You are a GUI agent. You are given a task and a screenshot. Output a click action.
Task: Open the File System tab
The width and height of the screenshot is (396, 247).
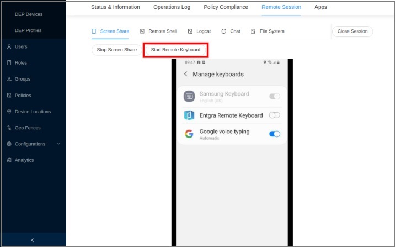267,31
